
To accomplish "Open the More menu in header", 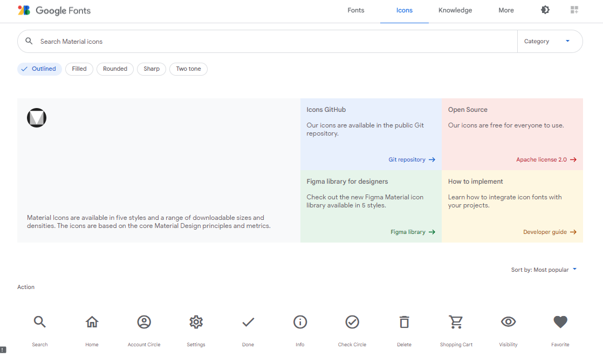I will pyautogui.click(x=506, y=10).
